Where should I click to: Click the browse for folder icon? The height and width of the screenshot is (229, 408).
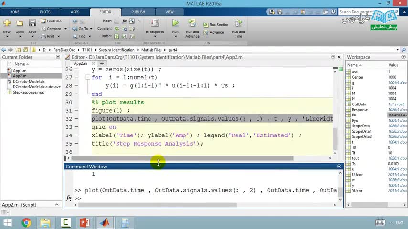tap(25, 50)
